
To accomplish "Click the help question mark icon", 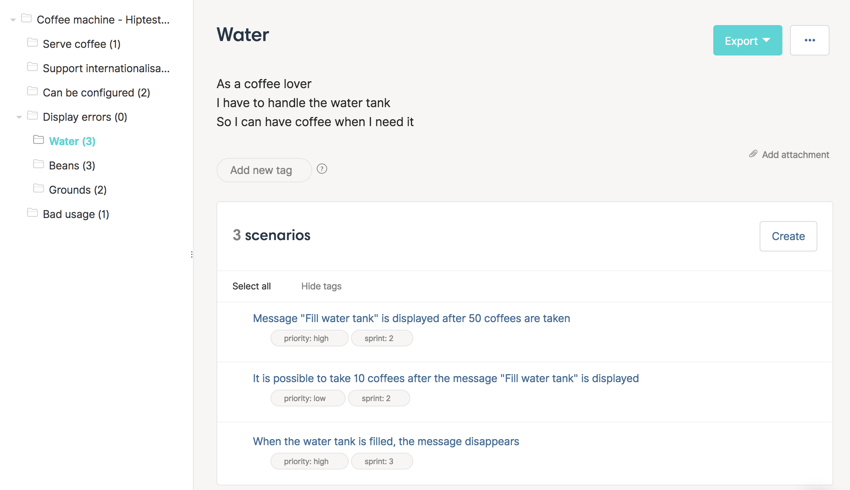I will point(322,169).
